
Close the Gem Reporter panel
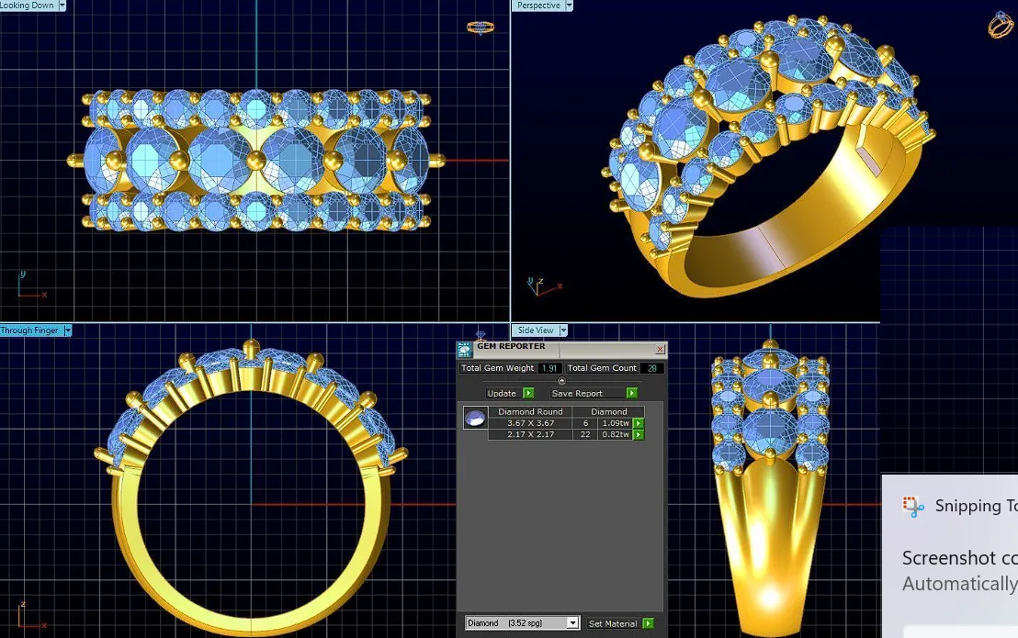pos(660,349)
